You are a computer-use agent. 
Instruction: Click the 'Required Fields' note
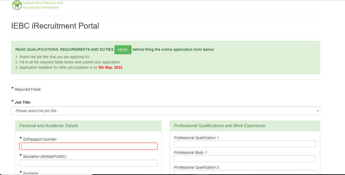28,89
